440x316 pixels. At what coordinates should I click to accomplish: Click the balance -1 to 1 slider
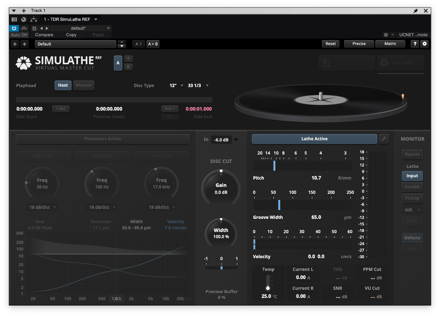click(222, 268)
